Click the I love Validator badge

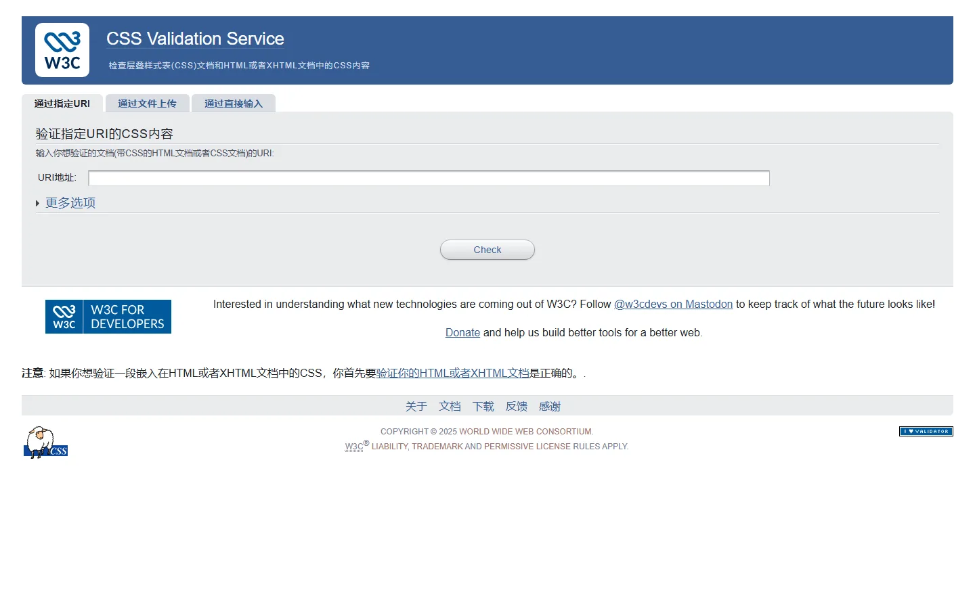926,432
